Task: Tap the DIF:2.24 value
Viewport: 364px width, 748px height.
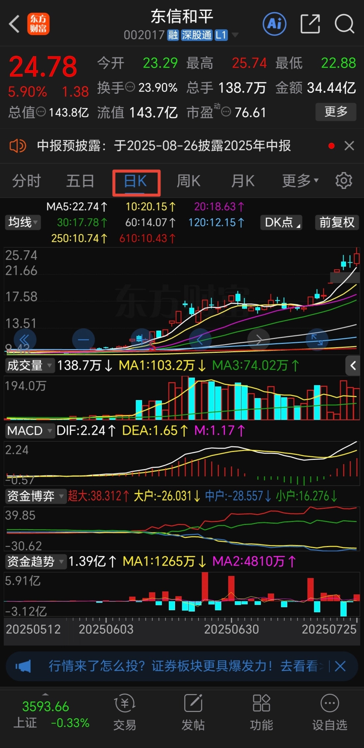Action: (86, 430)
